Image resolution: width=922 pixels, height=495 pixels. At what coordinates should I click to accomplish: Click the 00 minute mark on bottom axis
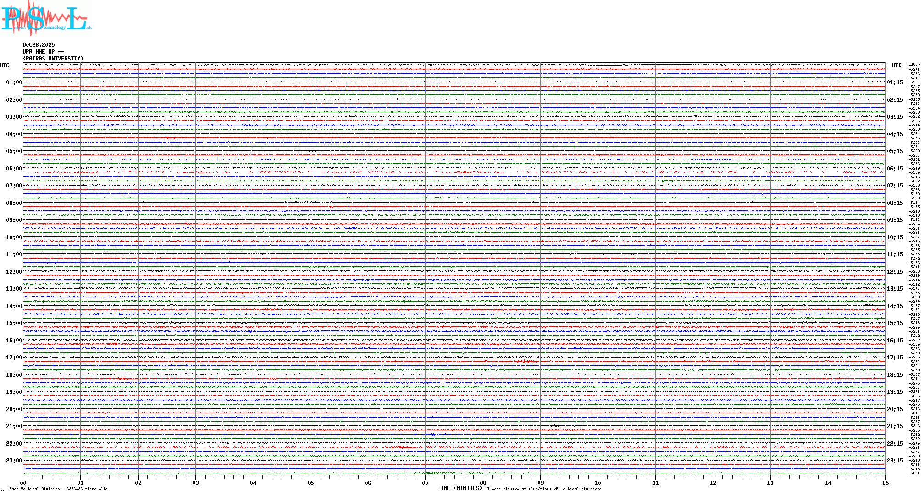(x=23, y=483)
